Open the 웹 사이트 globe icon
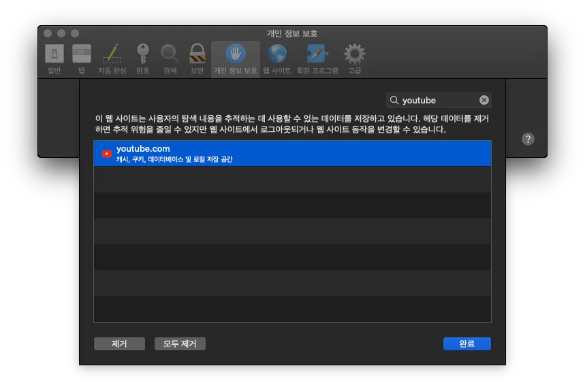The width and height of the screenshot is (585, 383). 276,54
